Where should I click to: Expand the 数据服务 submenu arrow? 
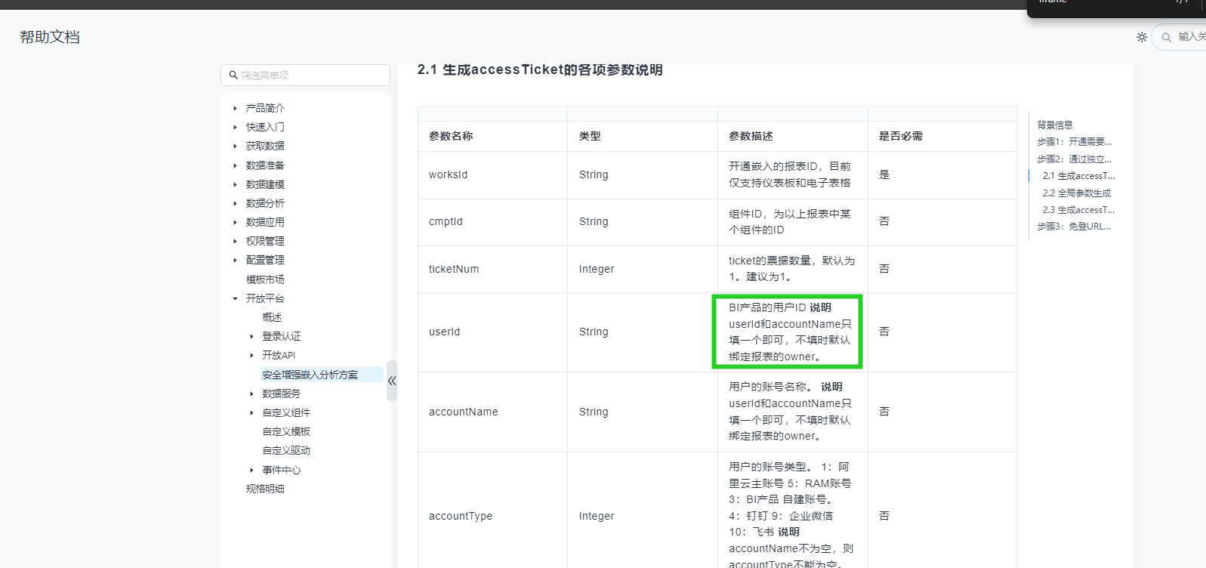251,394
